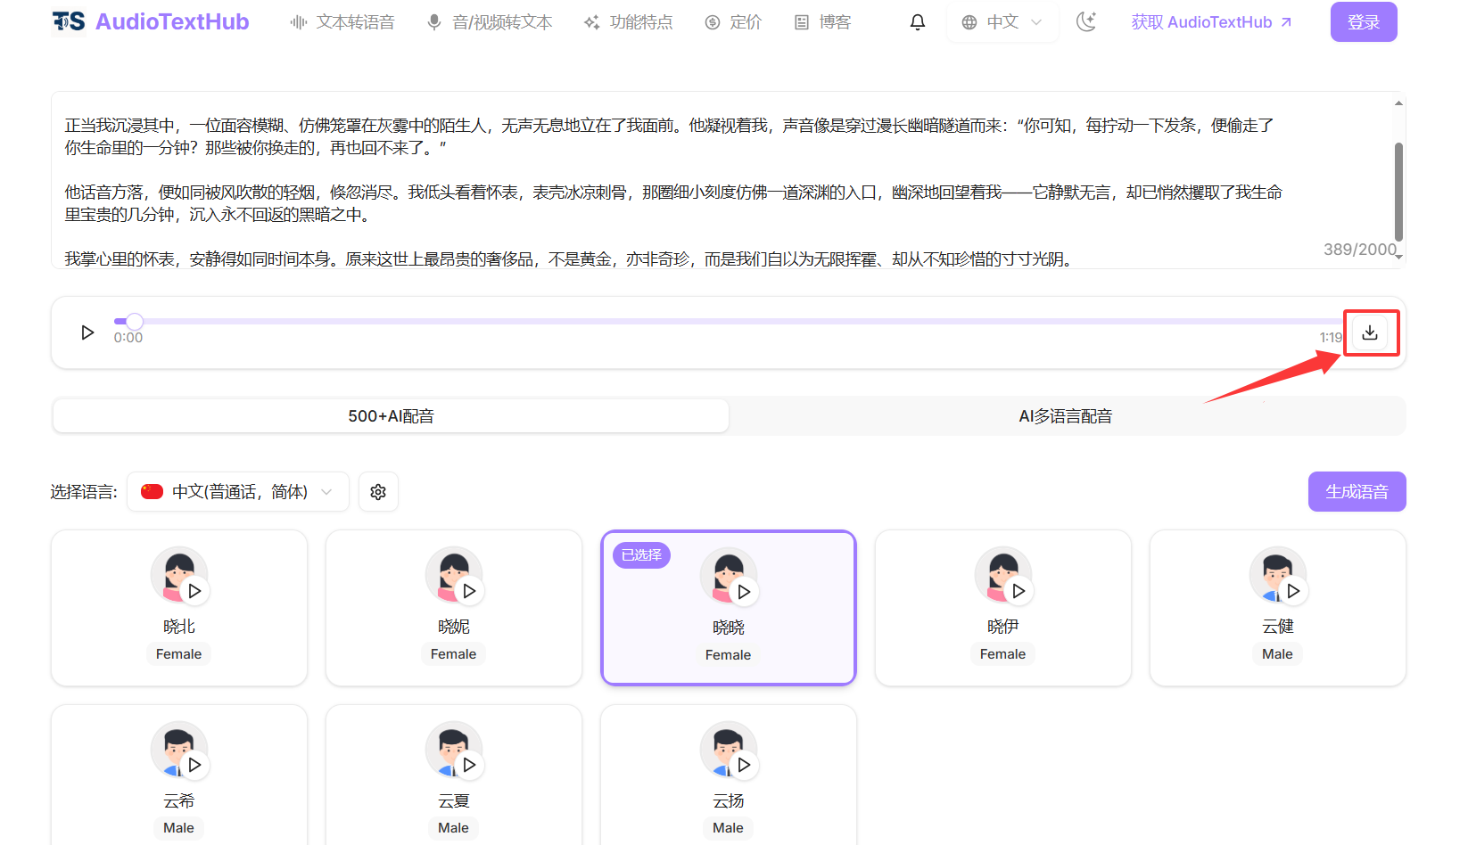
Task: Preview 云健 voice sample
Action: [x=1293, y=591]
